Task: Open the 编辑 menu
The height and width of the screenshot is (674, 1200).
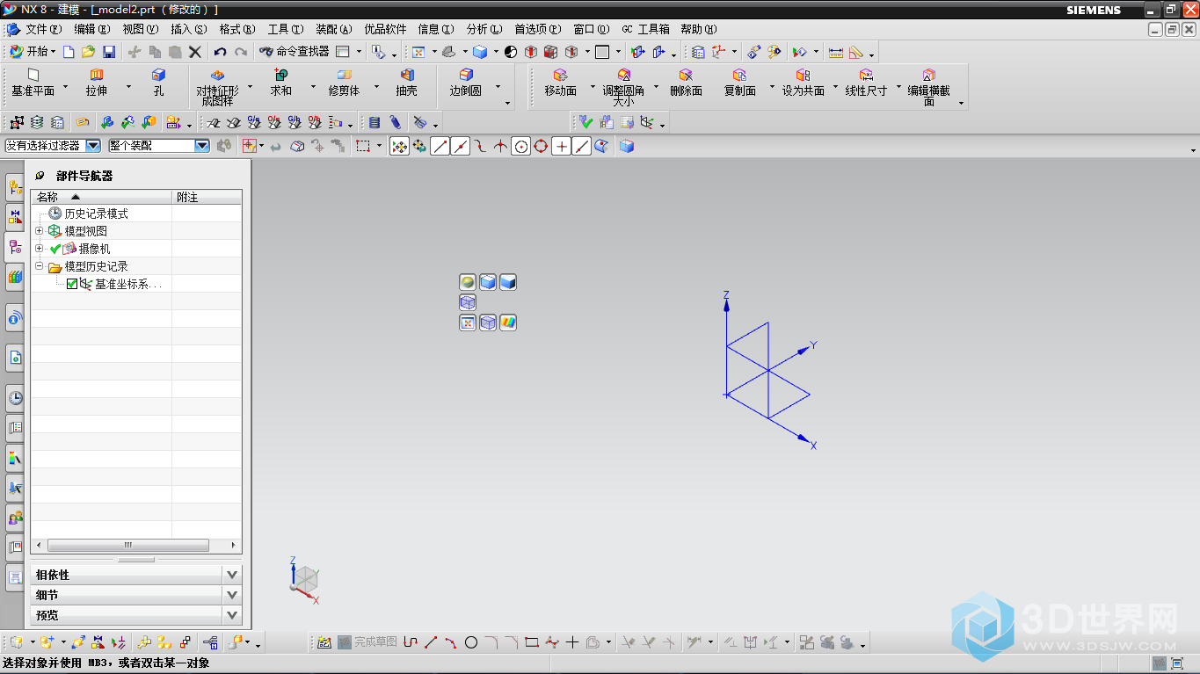Action: point(92,29)
